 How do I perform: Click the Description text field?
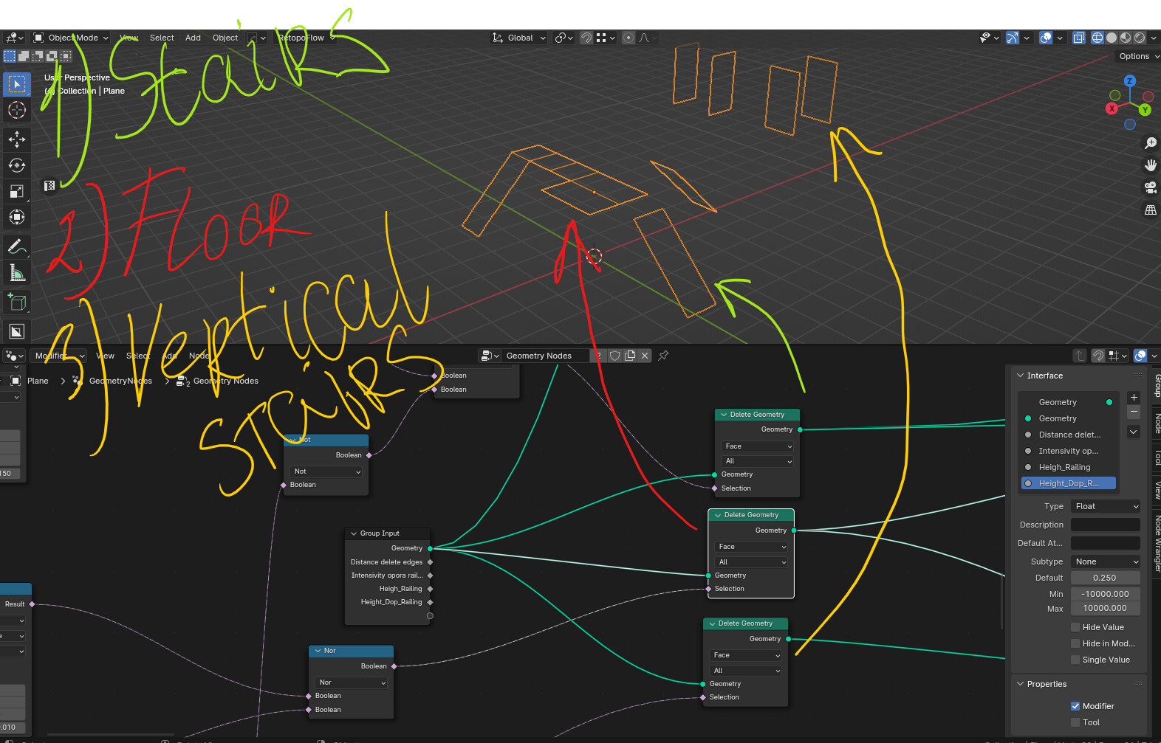pos(1106,525)
